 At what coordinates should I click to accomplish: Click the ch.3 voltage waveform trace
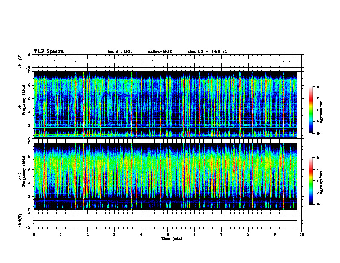166,220
